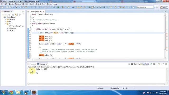Open the Source menu
The height and width of the screenshot is (95, 169).
click(11, 4)
